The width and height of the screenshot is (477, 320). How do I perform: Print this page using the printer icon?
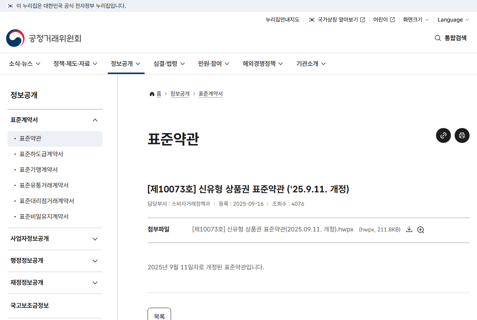[x=462, y=135]
